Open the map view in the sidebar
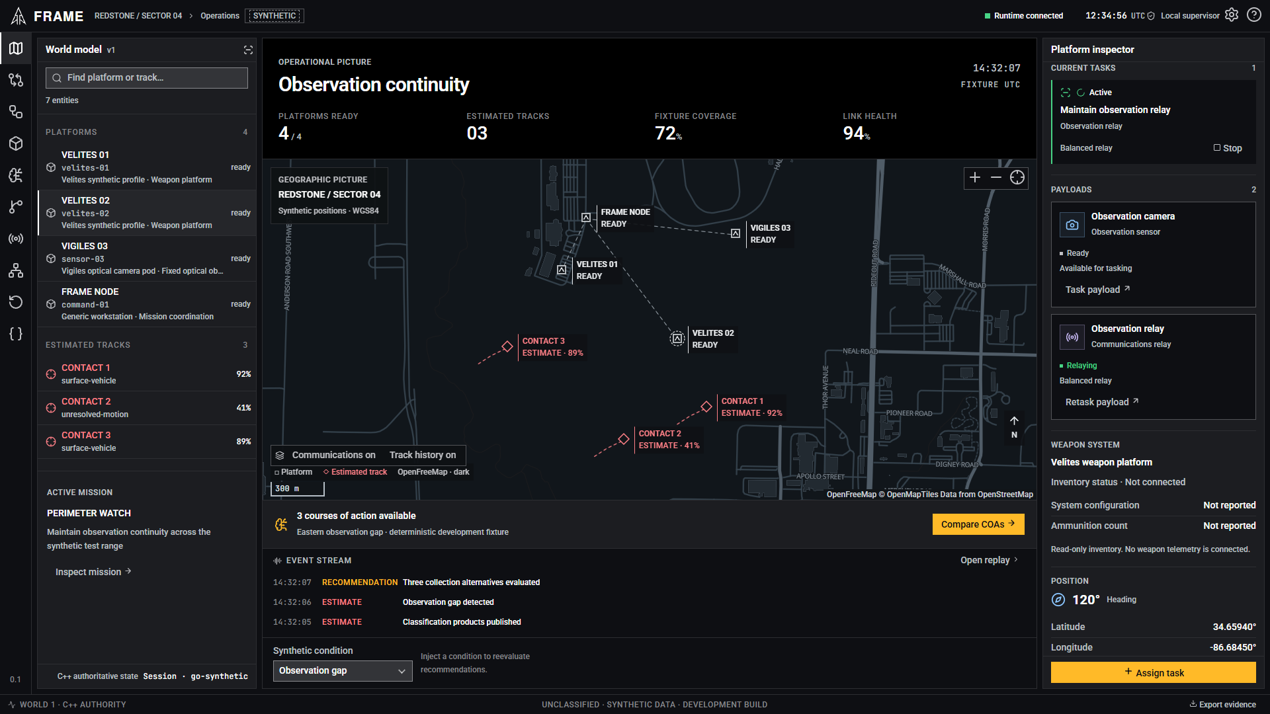Viewport: 1270px width, 714px height. pyautogui.click(x=16, y=48)
